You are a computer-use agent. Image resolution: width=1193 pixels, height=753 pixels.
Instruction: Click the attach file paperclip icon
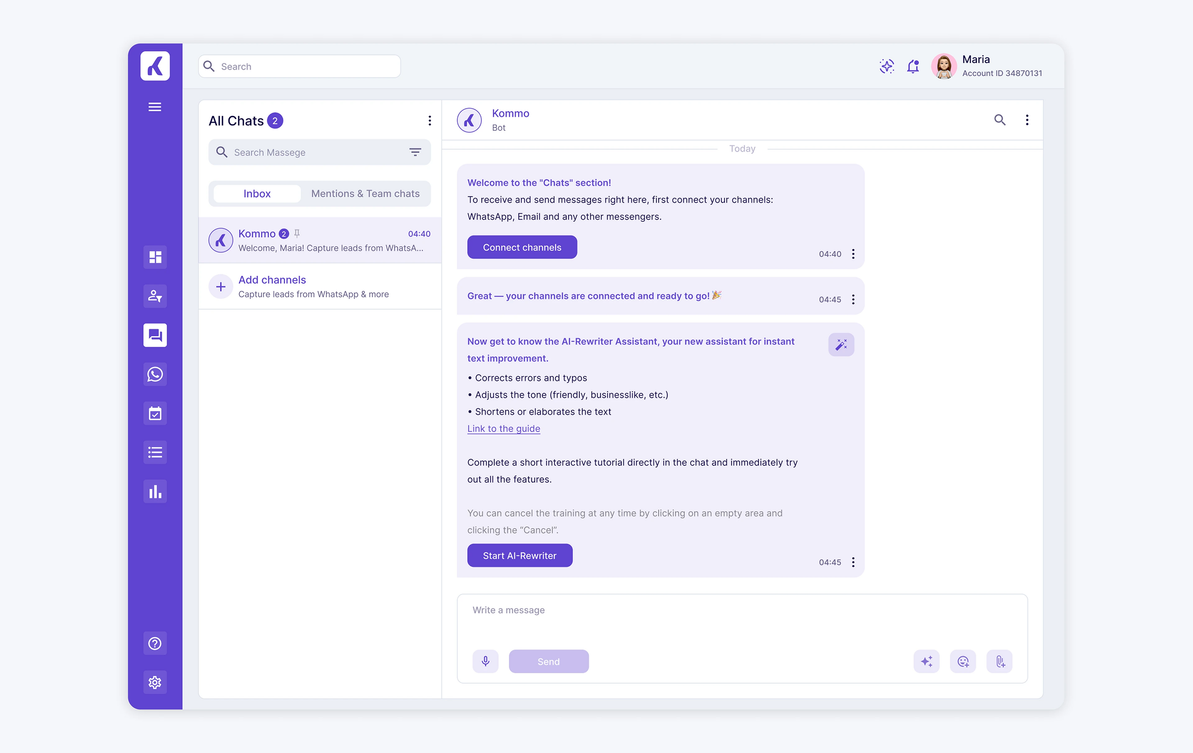[999, 661]
